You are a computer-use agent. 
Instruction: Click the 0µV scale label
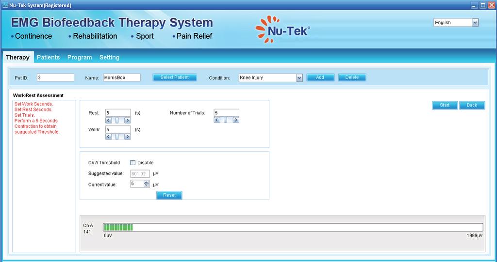[108, 236]
